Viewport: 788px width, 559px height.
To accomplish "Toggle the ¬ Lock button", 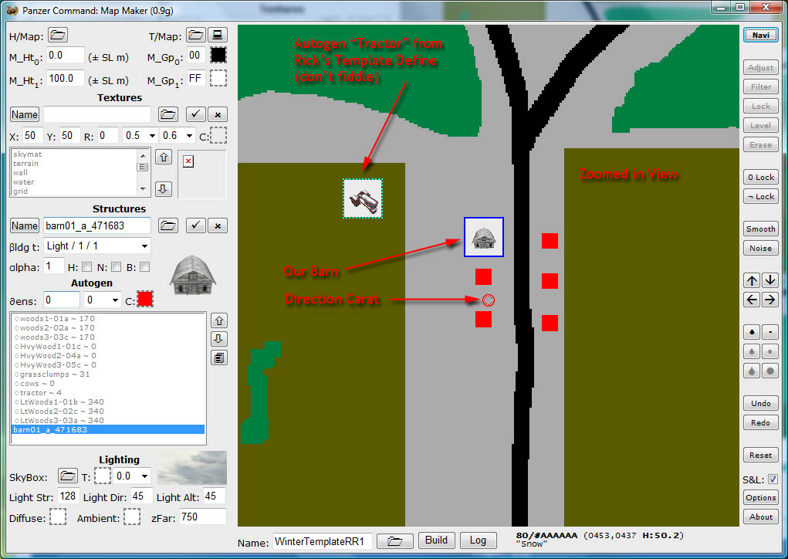I will point(761,197).
